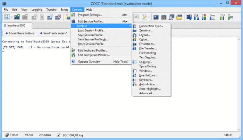Open the Help menu
Image resolution: width=243 pixels, height=140 pixels.
point(89,10)
